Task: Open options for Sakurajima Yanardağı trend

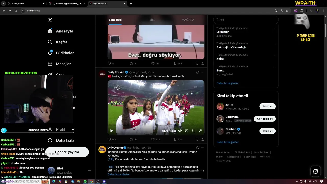Action: pyautogui.click(x=274, y=44)
